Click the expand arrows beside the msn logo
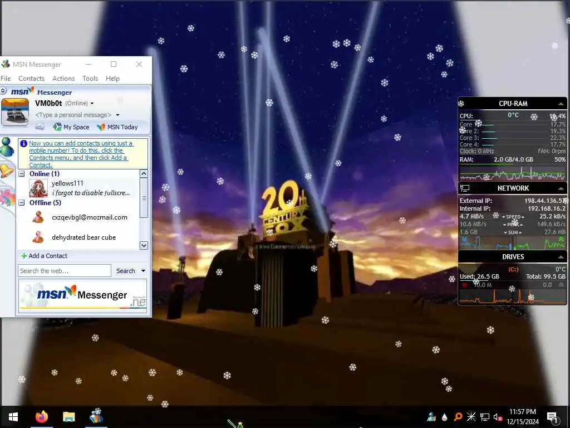 pos(4,91)
